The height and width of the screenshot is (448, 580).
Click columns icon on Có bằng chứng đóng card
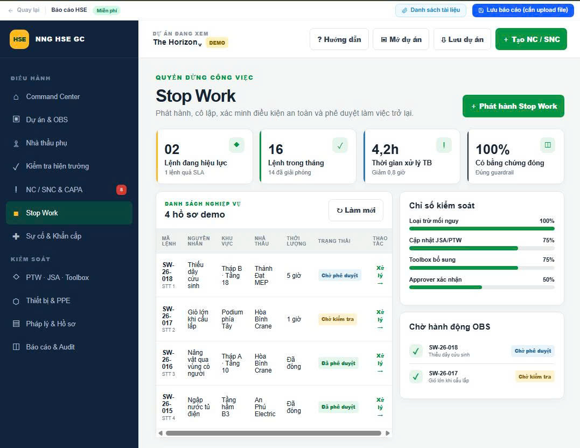548,145
